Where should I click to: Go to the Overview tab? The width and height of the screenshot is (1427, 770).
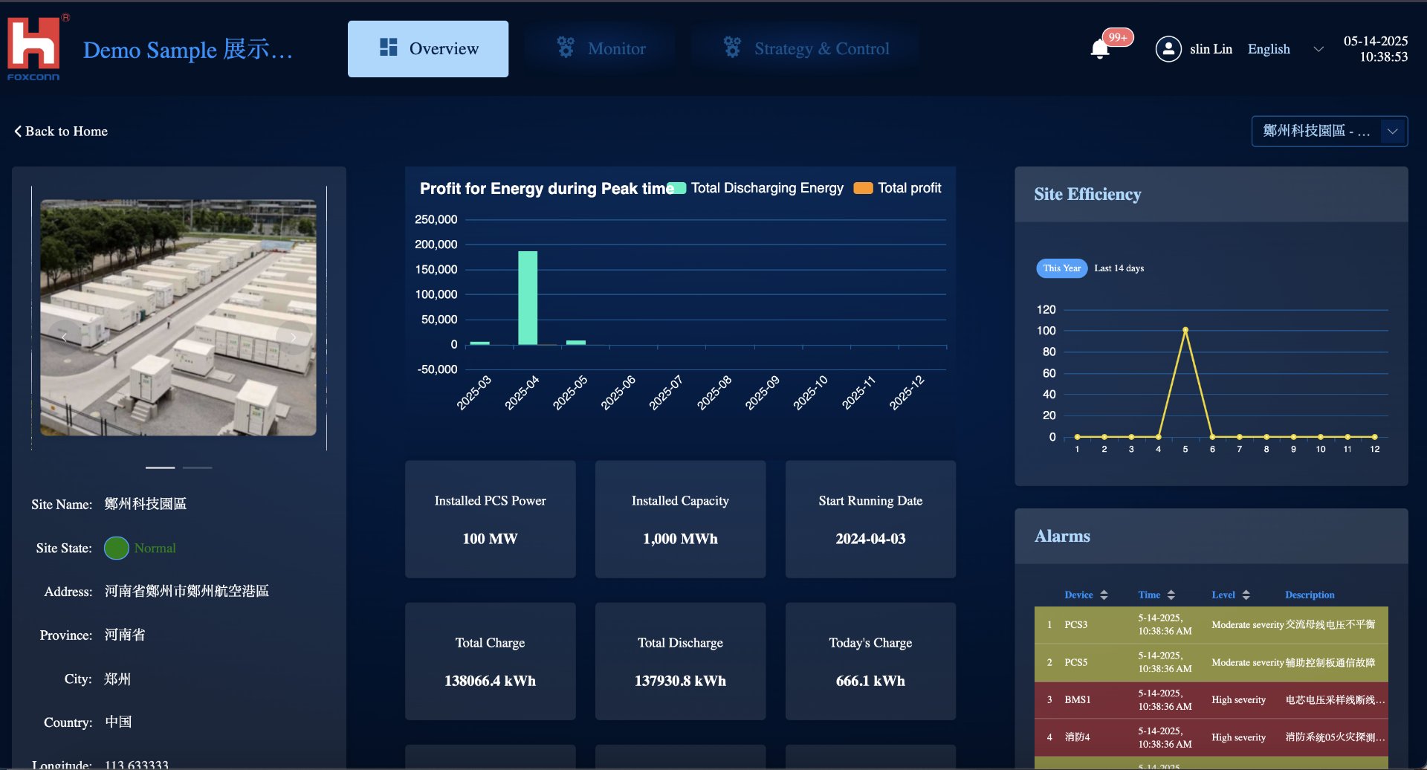[428, 49]
